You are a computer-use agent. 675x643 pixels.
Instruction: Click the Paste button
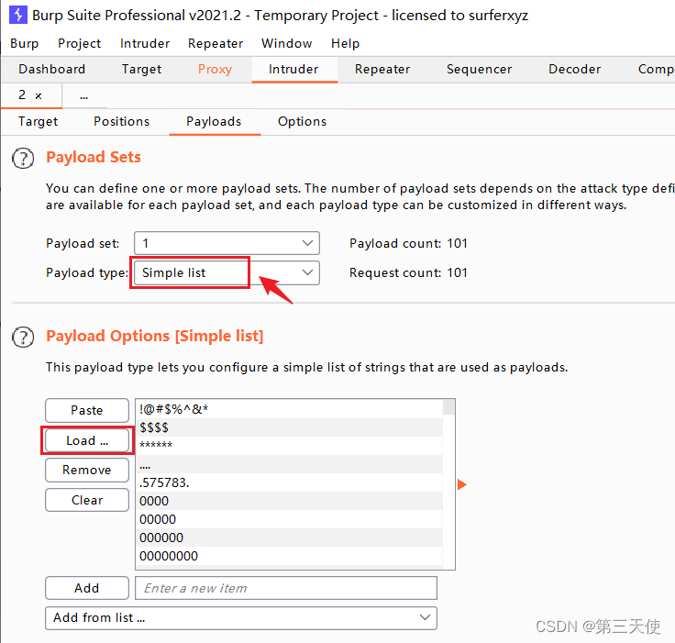[87, 410]
